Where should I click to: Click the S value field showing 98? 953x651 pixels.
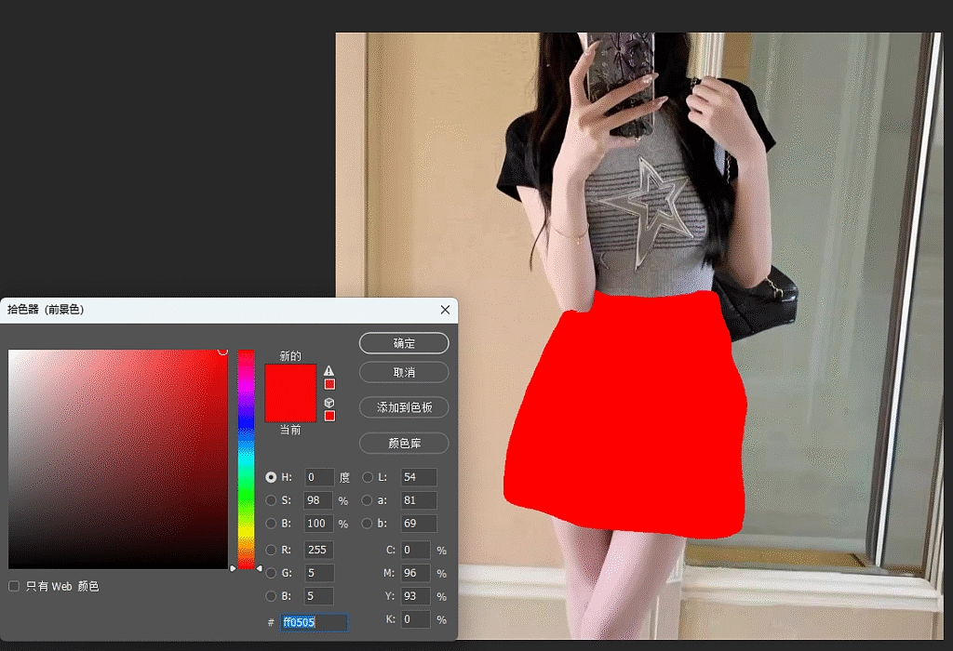[x=318, y=500]
